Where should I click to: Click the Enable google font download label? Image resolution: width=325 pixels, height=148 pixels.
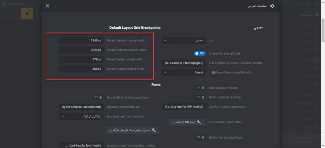click(x=125, y=116)
